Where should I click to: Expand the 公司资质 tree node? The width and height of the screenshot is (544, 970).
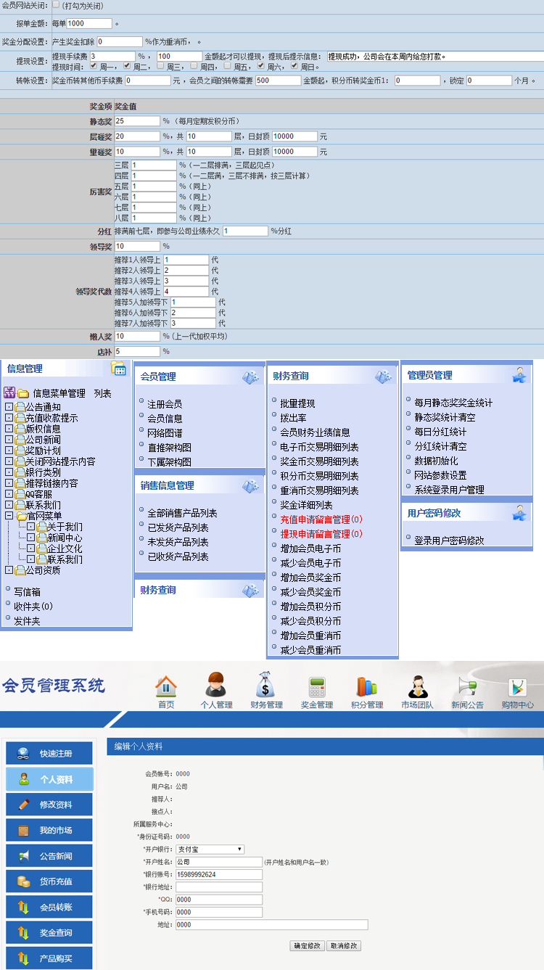tap(9, 570)
